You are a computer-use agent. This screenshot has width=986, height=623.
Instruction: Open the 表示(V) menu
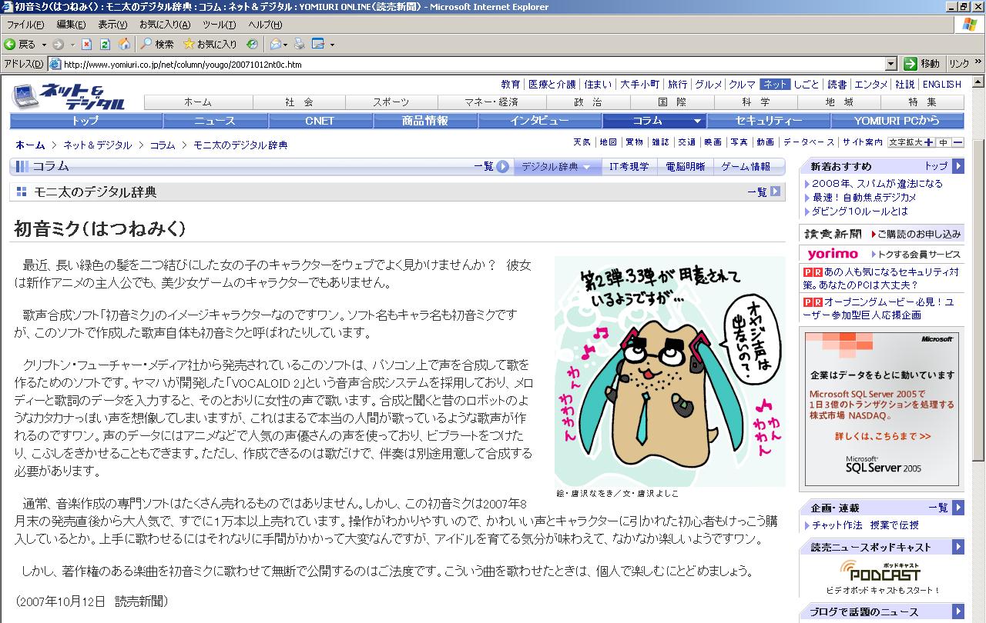point(113,25)
